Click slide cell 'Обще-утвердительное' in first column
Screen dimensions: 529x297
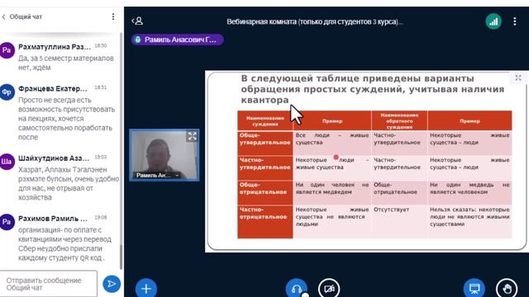265,143
